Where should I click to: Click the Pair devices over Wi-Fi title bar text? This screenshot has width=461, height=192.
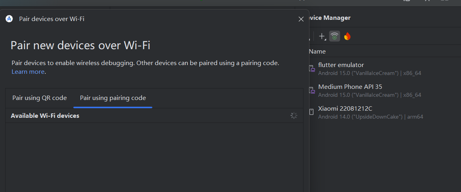(x=52, y=19)
